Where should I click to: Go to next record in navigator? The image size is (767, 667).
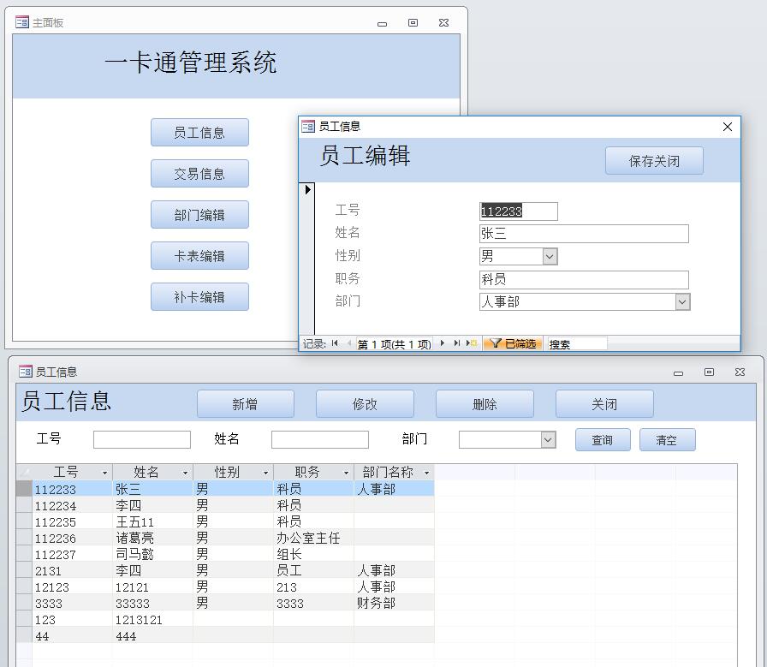(443, 343)
